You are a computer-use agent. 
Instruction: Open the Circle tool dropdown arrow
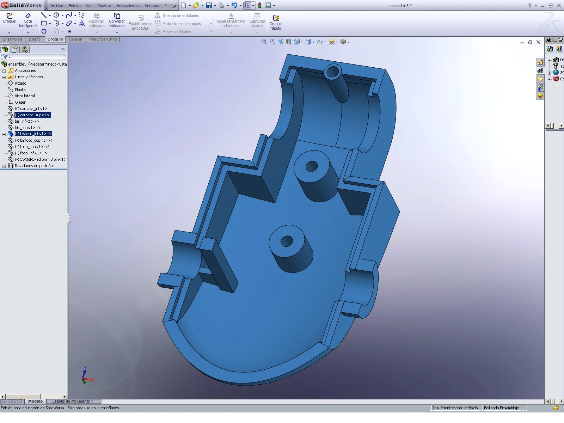point(62,16)
